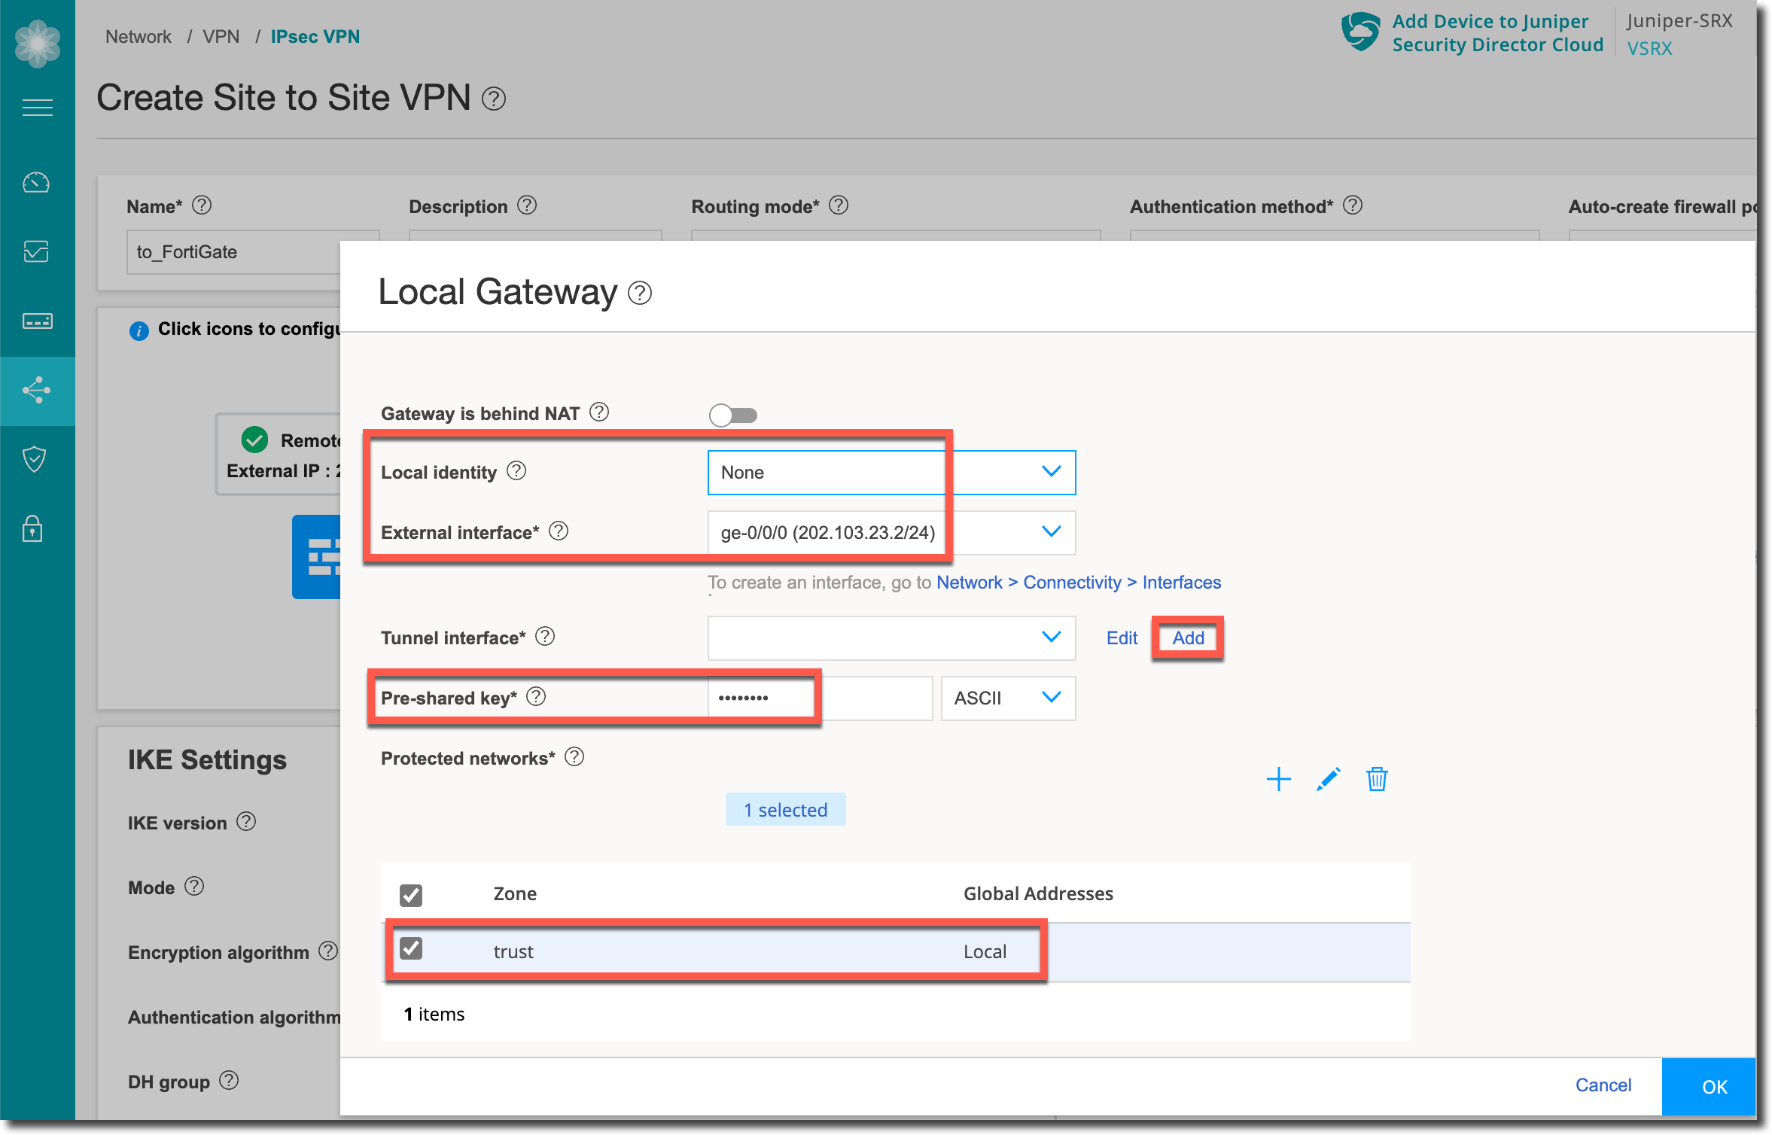
Task: Click VPN in the breadcrumb
Action: (x=221, y=36)
